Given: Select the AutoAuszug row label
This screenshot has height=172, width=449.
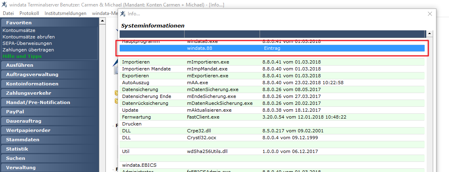Looking at the screenshot, I should [x=135, y=83].
